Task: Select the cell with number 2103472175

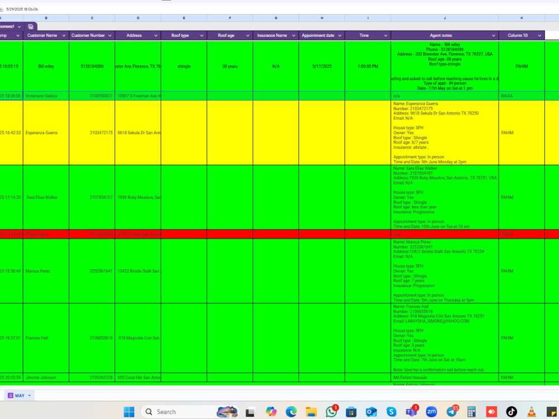Action: (x=92, y=132)
